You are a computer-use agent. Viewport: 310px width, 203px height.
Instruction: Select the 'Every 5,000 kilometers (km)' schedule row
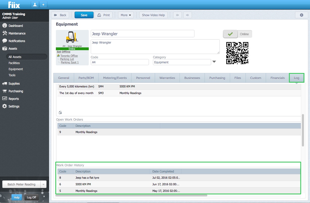(x=179, y=86)
